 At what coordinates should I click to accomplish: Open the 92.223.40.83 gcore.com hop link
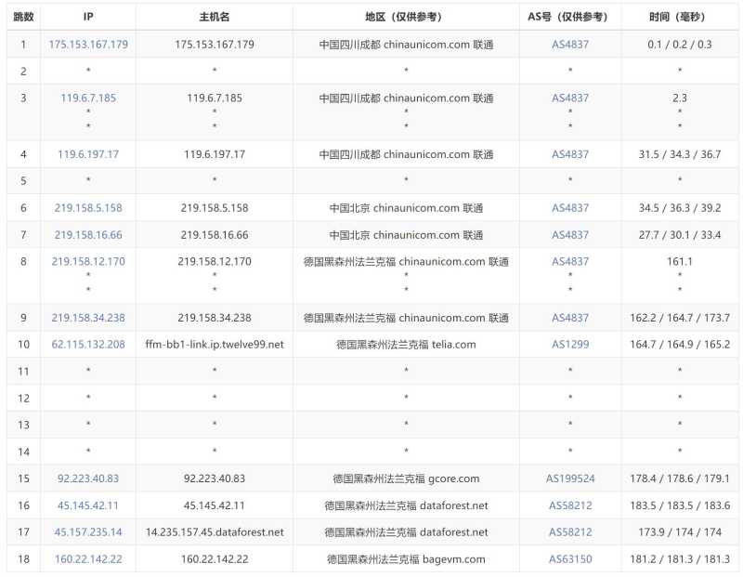point(88,479)
